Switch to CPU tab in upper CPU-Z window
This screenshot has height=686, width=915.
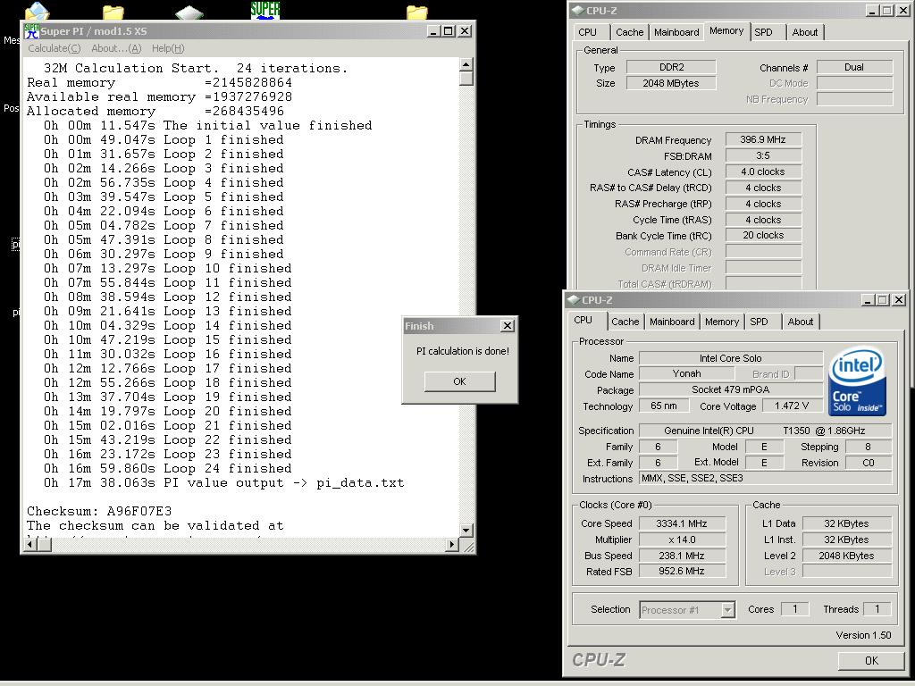588,33
